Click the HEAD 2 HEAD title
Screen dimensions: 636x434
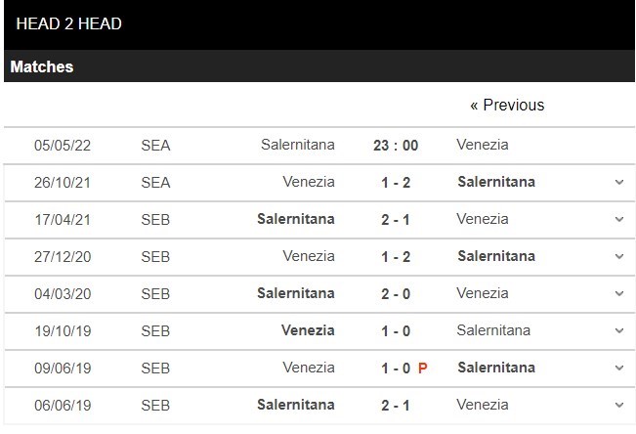(69, 23)
